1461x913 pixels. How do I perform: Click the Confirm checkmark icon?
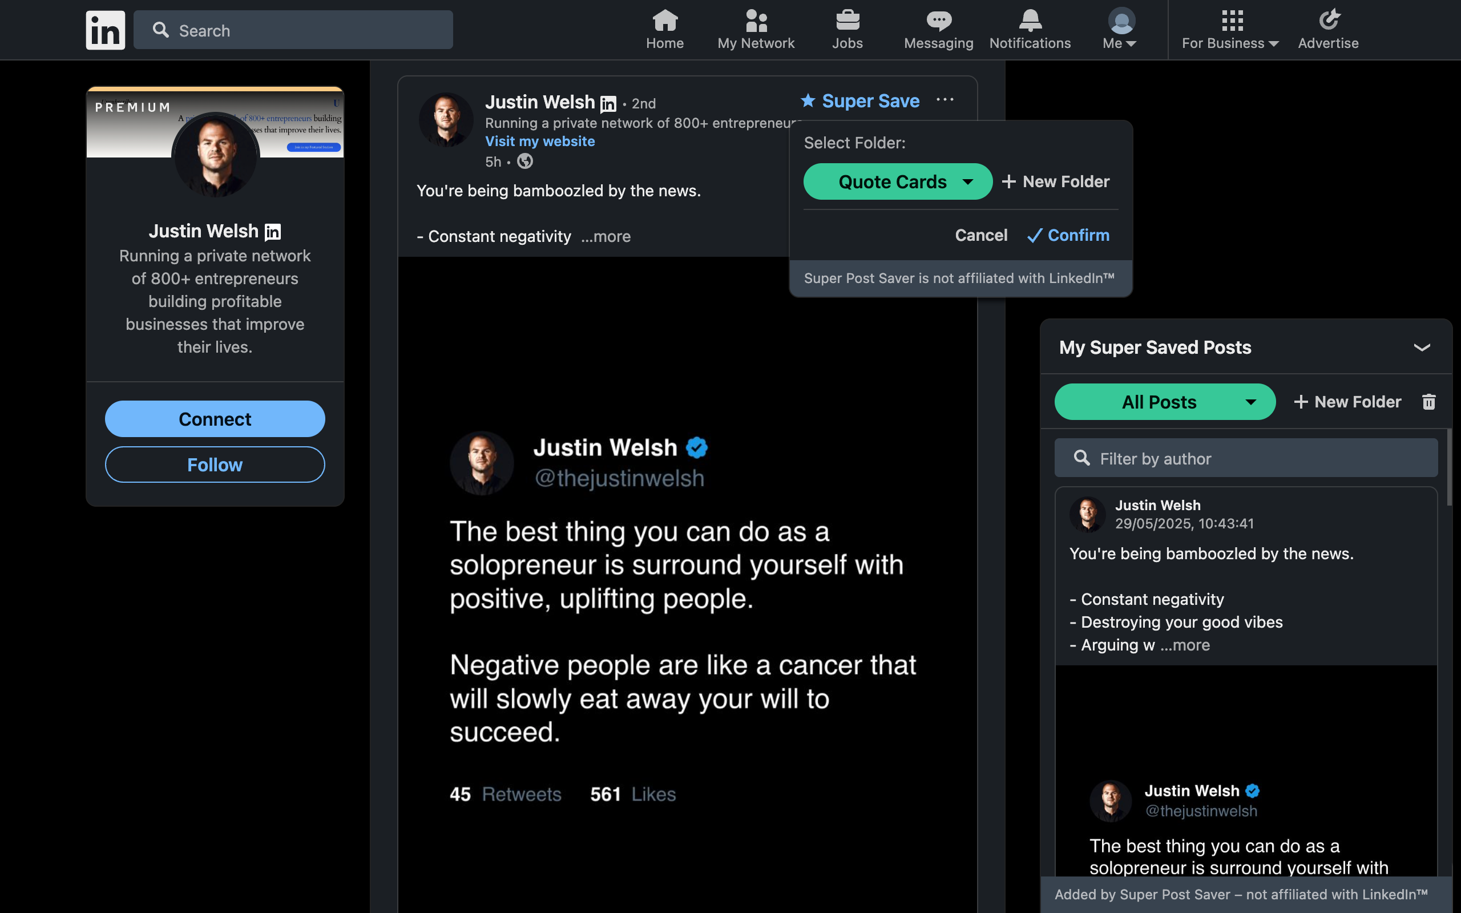(x=1035, y=236)
